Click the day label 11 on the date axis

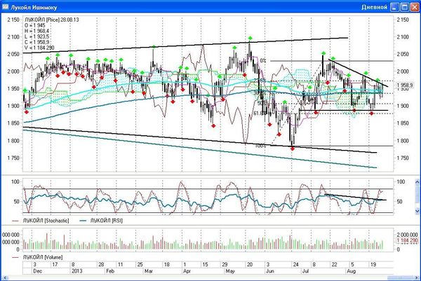(x=120, y=264)
